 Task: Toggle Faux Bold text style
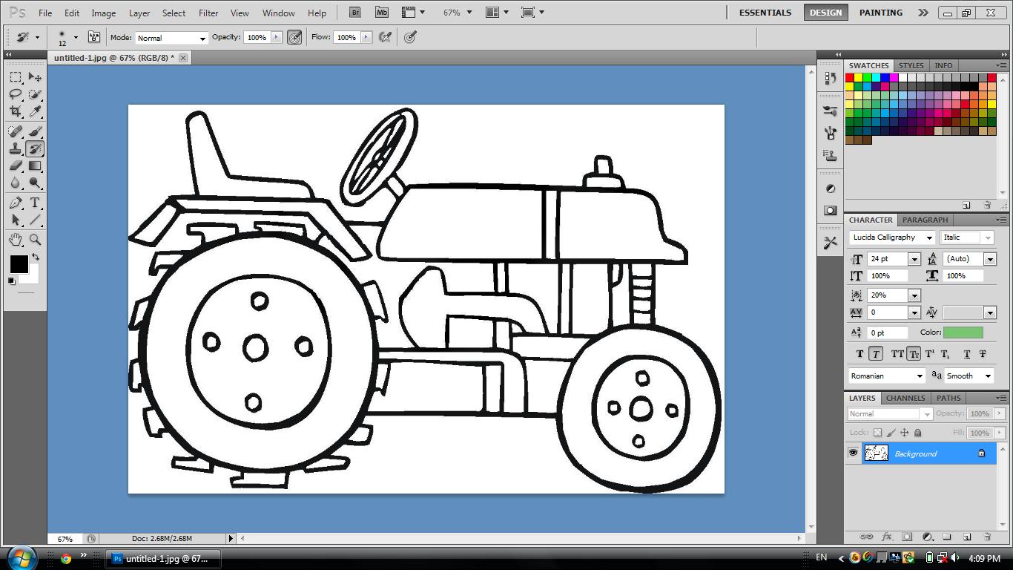pyautogui.click(x=860, y=354)
